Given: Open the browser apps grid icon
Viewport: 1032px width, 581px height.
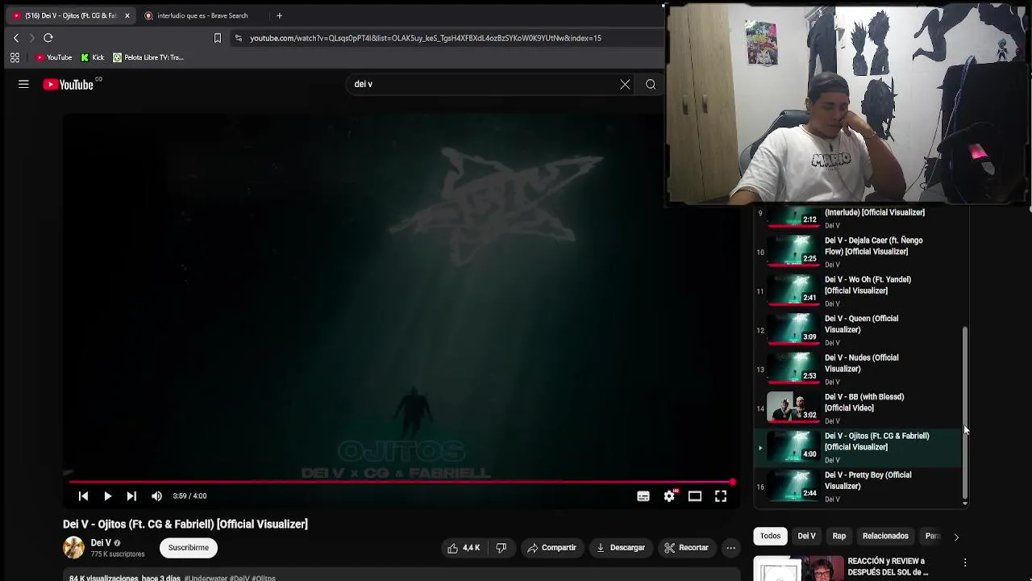Looking at the screenshot, I should pyautogui.click(x=15, y=57).
